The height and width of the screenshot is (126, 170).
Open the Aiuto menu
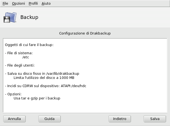(46, 4)
